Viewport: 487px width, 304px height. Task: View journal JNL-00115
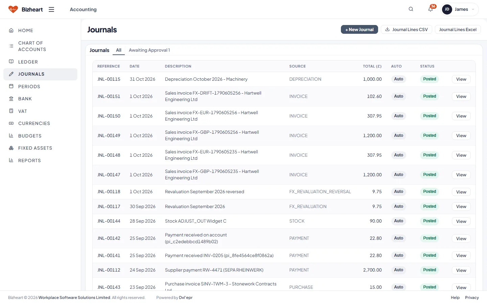point(461,79)
